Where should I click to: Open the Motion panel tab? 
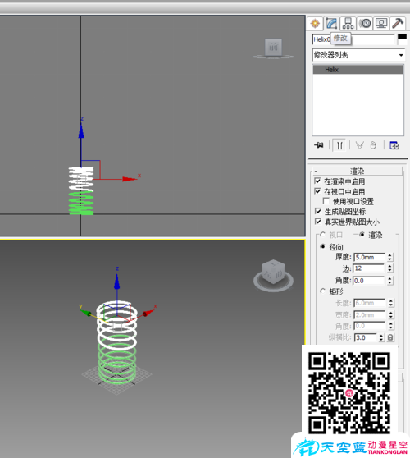pyautogui.click(x=365, y=23)
